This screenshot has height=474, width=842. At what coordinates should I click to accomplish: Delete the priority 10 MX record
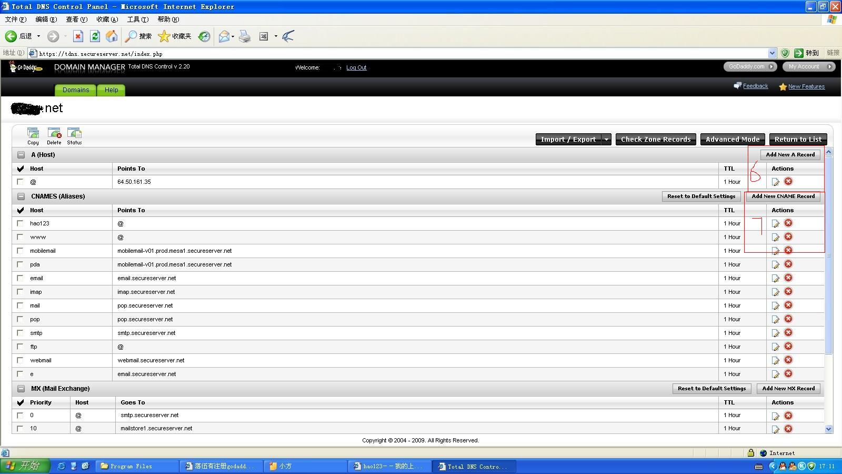tap(788, 428)
